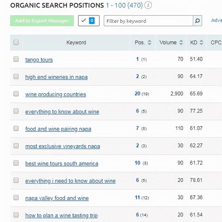Open most exclusive vineyards napa link
The height and width of the screenshot is (222, 222).
(62, 146)
